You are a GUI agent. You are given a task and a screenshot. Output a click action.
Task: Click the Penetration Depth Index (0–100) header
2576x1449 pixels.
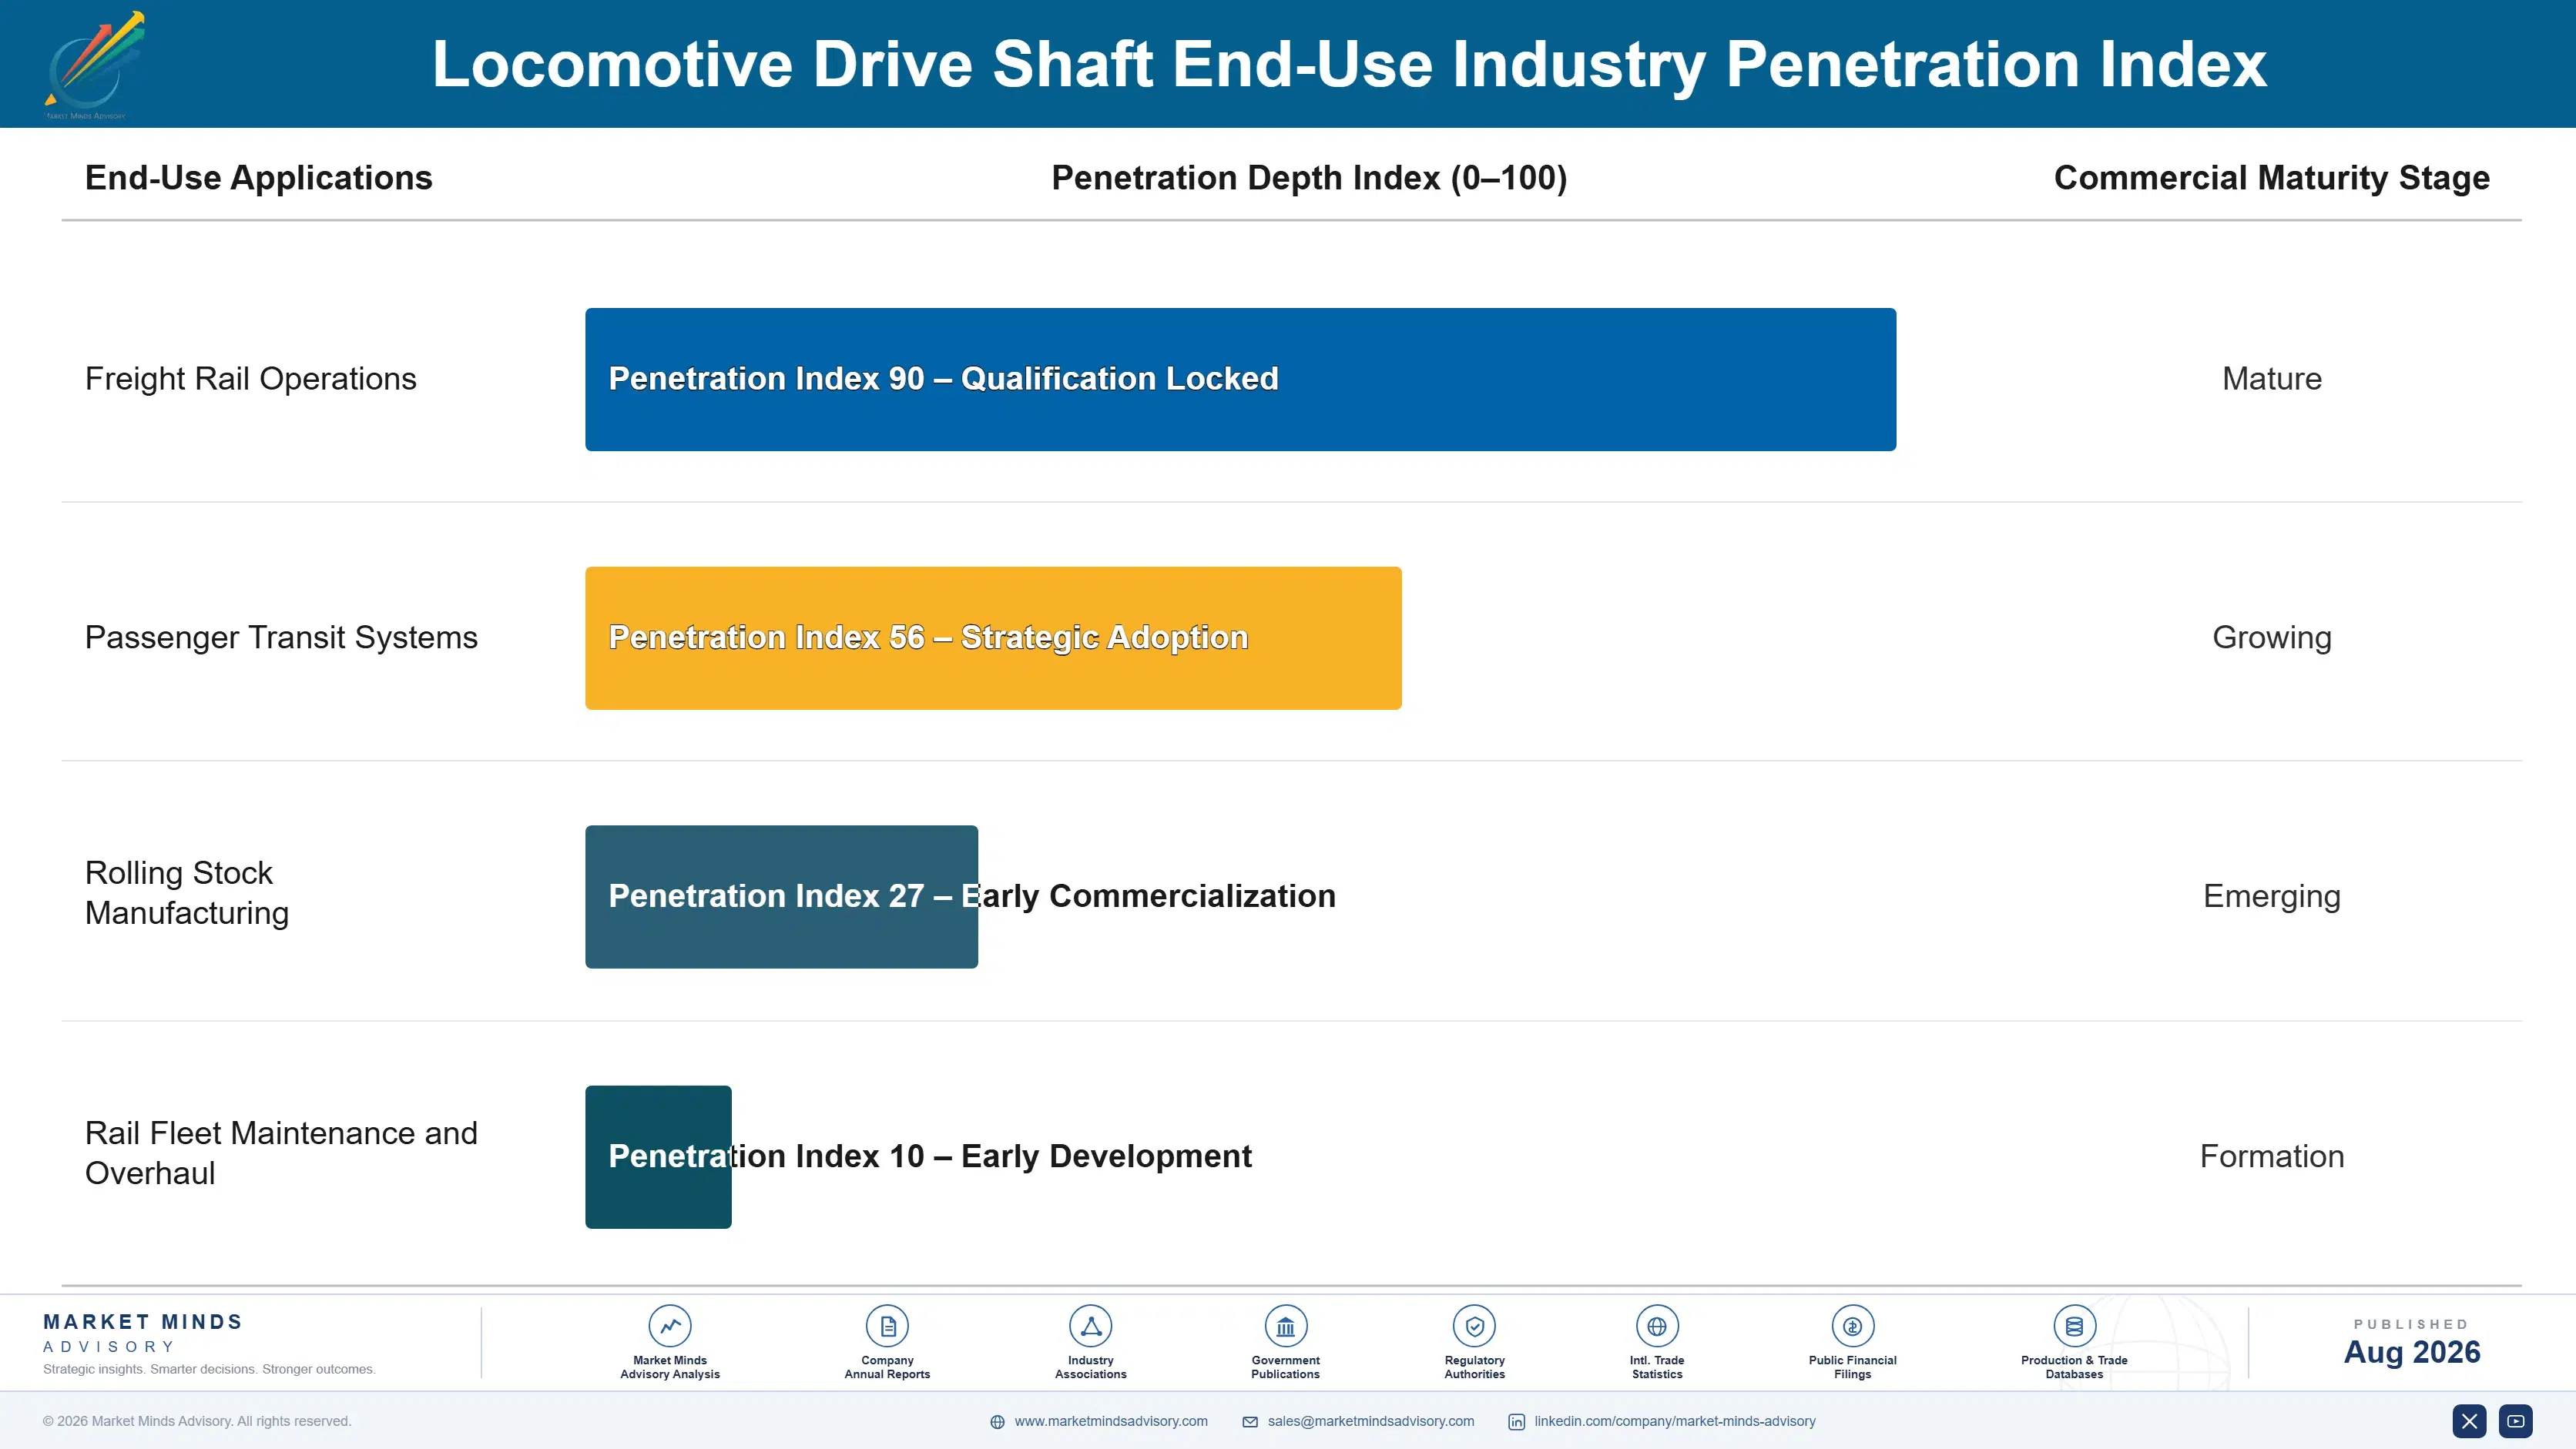[x=1309, y=178]
